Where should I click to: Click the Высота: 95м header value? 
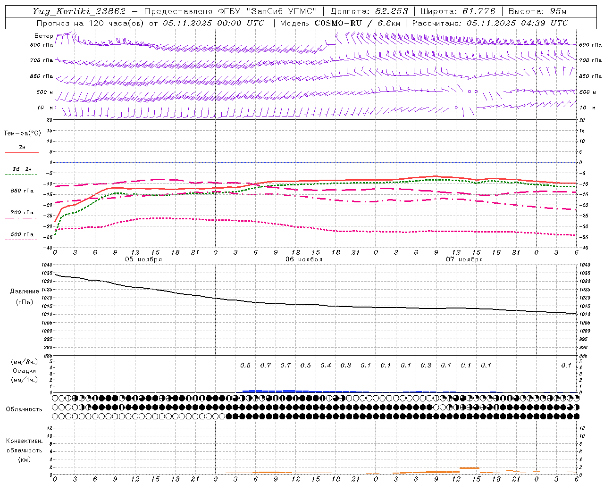click(537, 11)
